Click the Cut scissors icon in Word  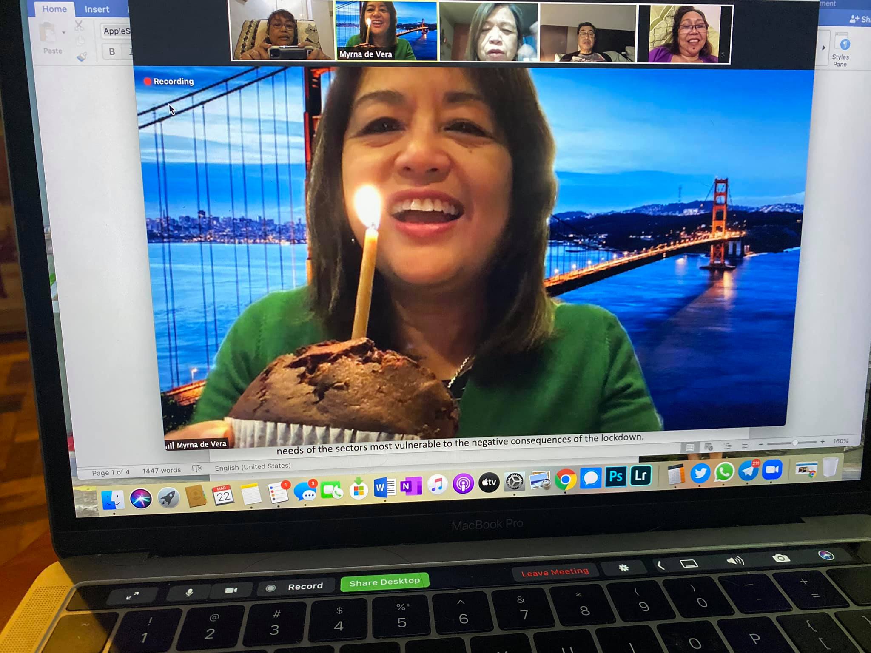(79, 26)
